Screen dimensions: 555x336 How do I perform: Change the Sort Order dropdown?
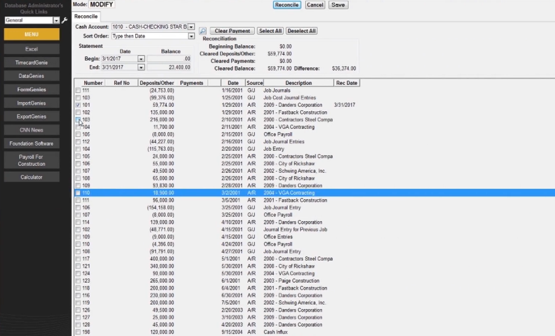[191, 36]
